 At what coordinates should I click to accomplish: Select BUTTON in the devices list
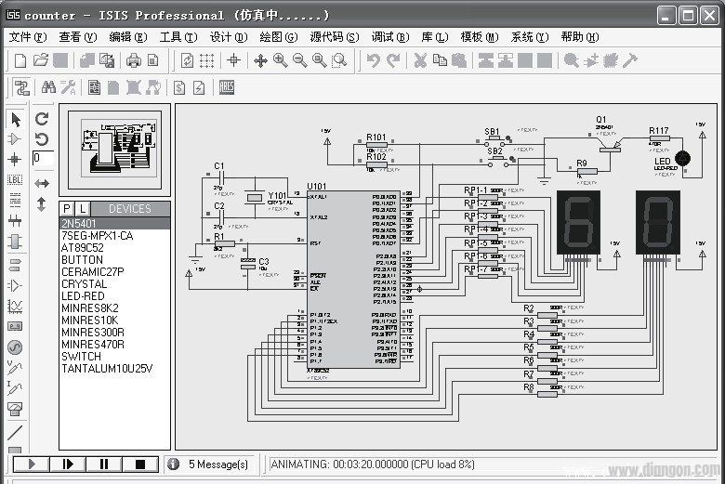coord(114,260)
